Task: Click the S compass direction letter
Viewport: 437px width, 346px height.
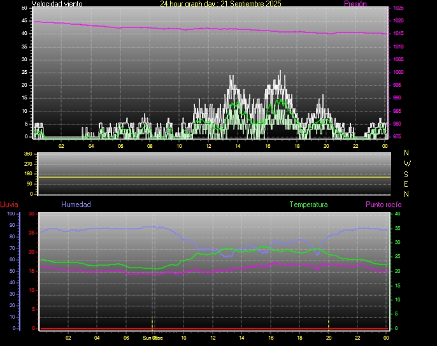Action: pyautogui.click(x=407, y=173)
